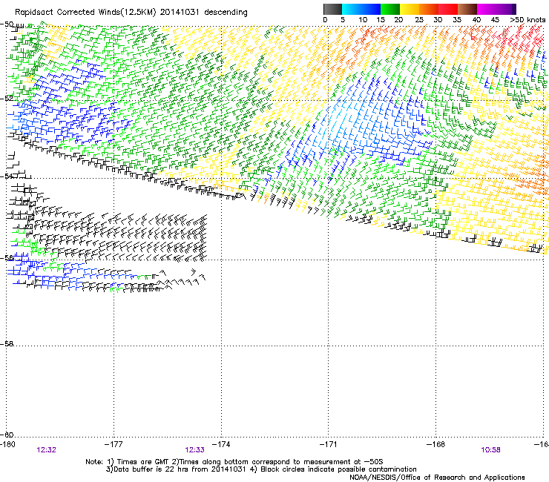Click the latitude label '-60'
The image size is (549, 482).
point(7,435)
